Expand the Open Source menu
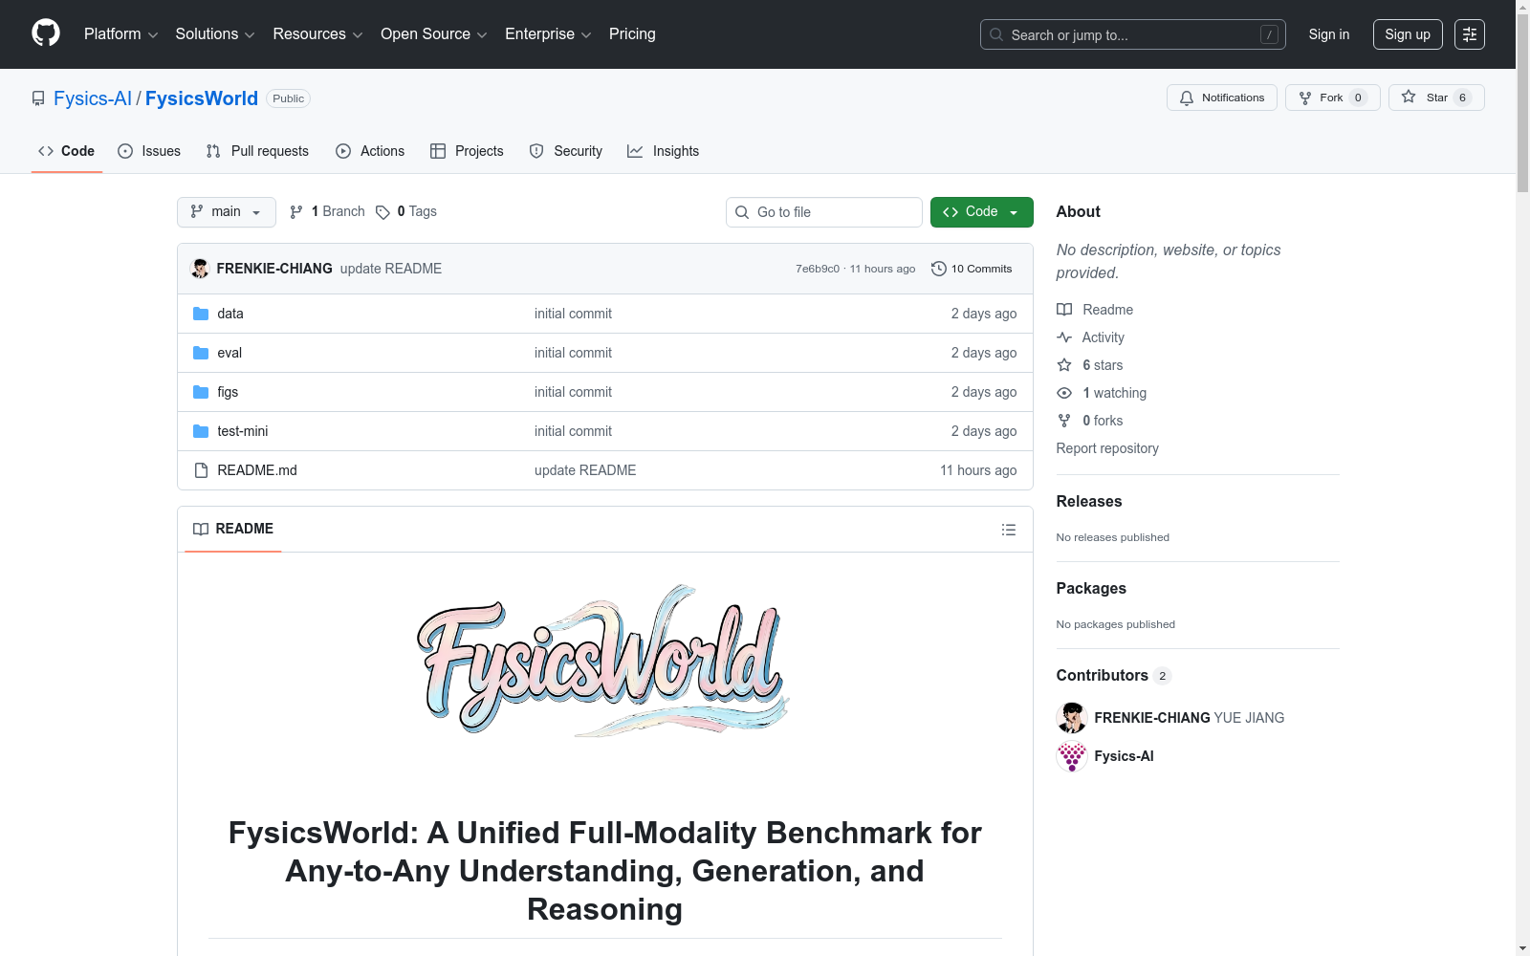The image size is (1530, 956). coord(434,34)
